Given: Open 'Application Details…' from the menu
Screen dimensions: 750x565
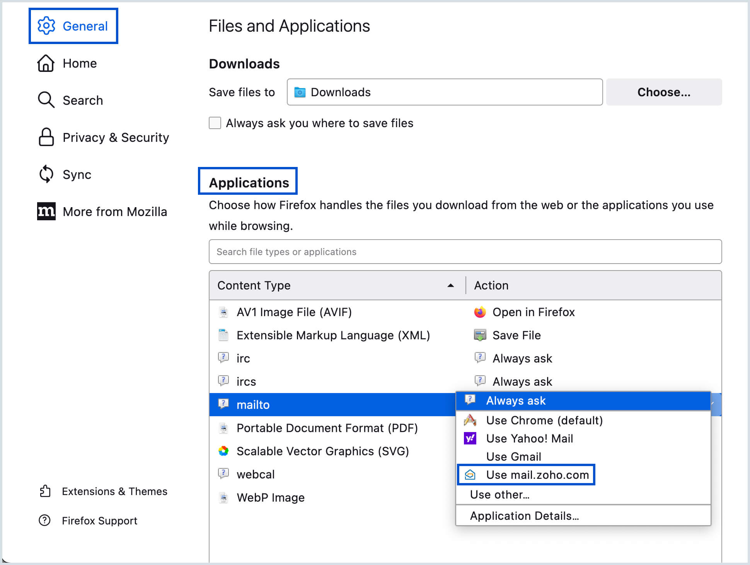Looking at the screenshot, I should [x=524, y=516].
